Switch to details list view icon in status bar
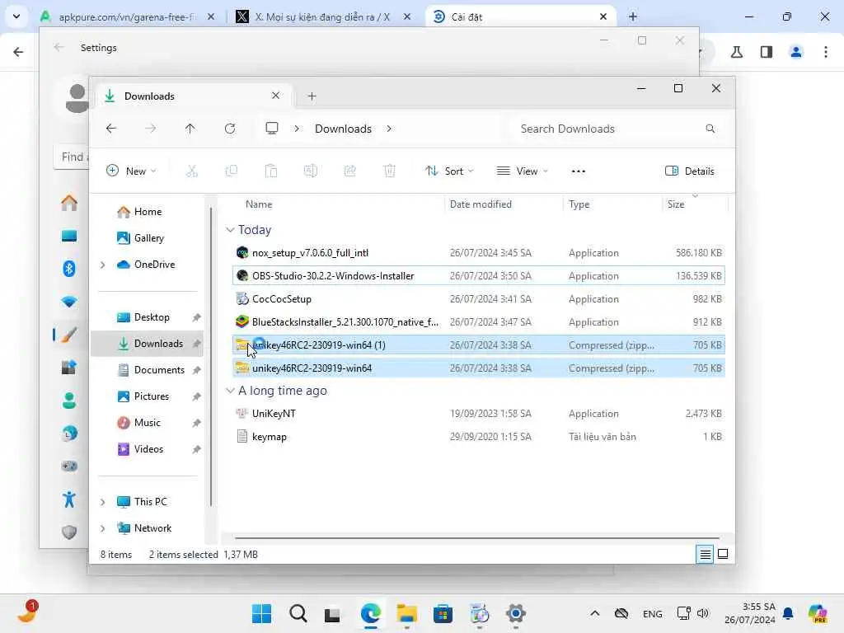The width and height of the screenshot is (844, 633). pos(705,554)
